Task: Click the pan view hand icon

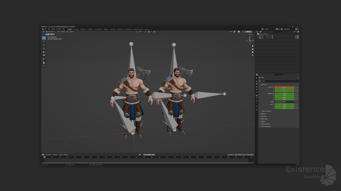Action: click(x=253, y=49)
